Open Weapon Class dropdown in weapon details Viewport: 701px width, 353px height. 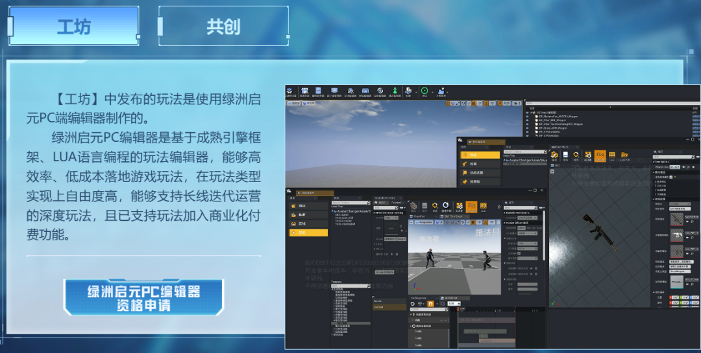(674, 167)
